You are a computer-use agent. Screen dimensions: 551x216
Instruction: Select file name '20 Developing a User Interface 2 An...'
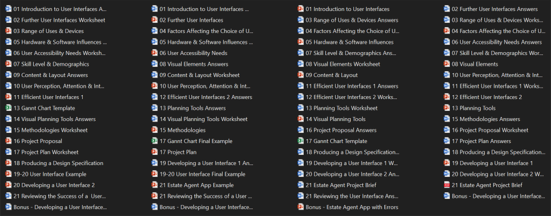[x=353, y=174]
